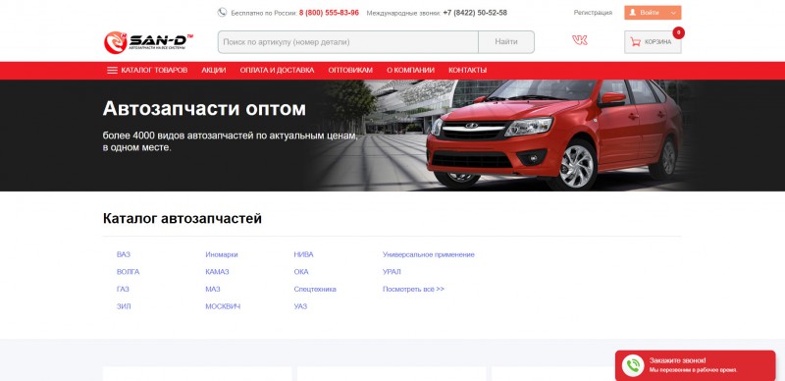
Task: Open the УРАЛ catalog category
Action: tap(392, 272)
